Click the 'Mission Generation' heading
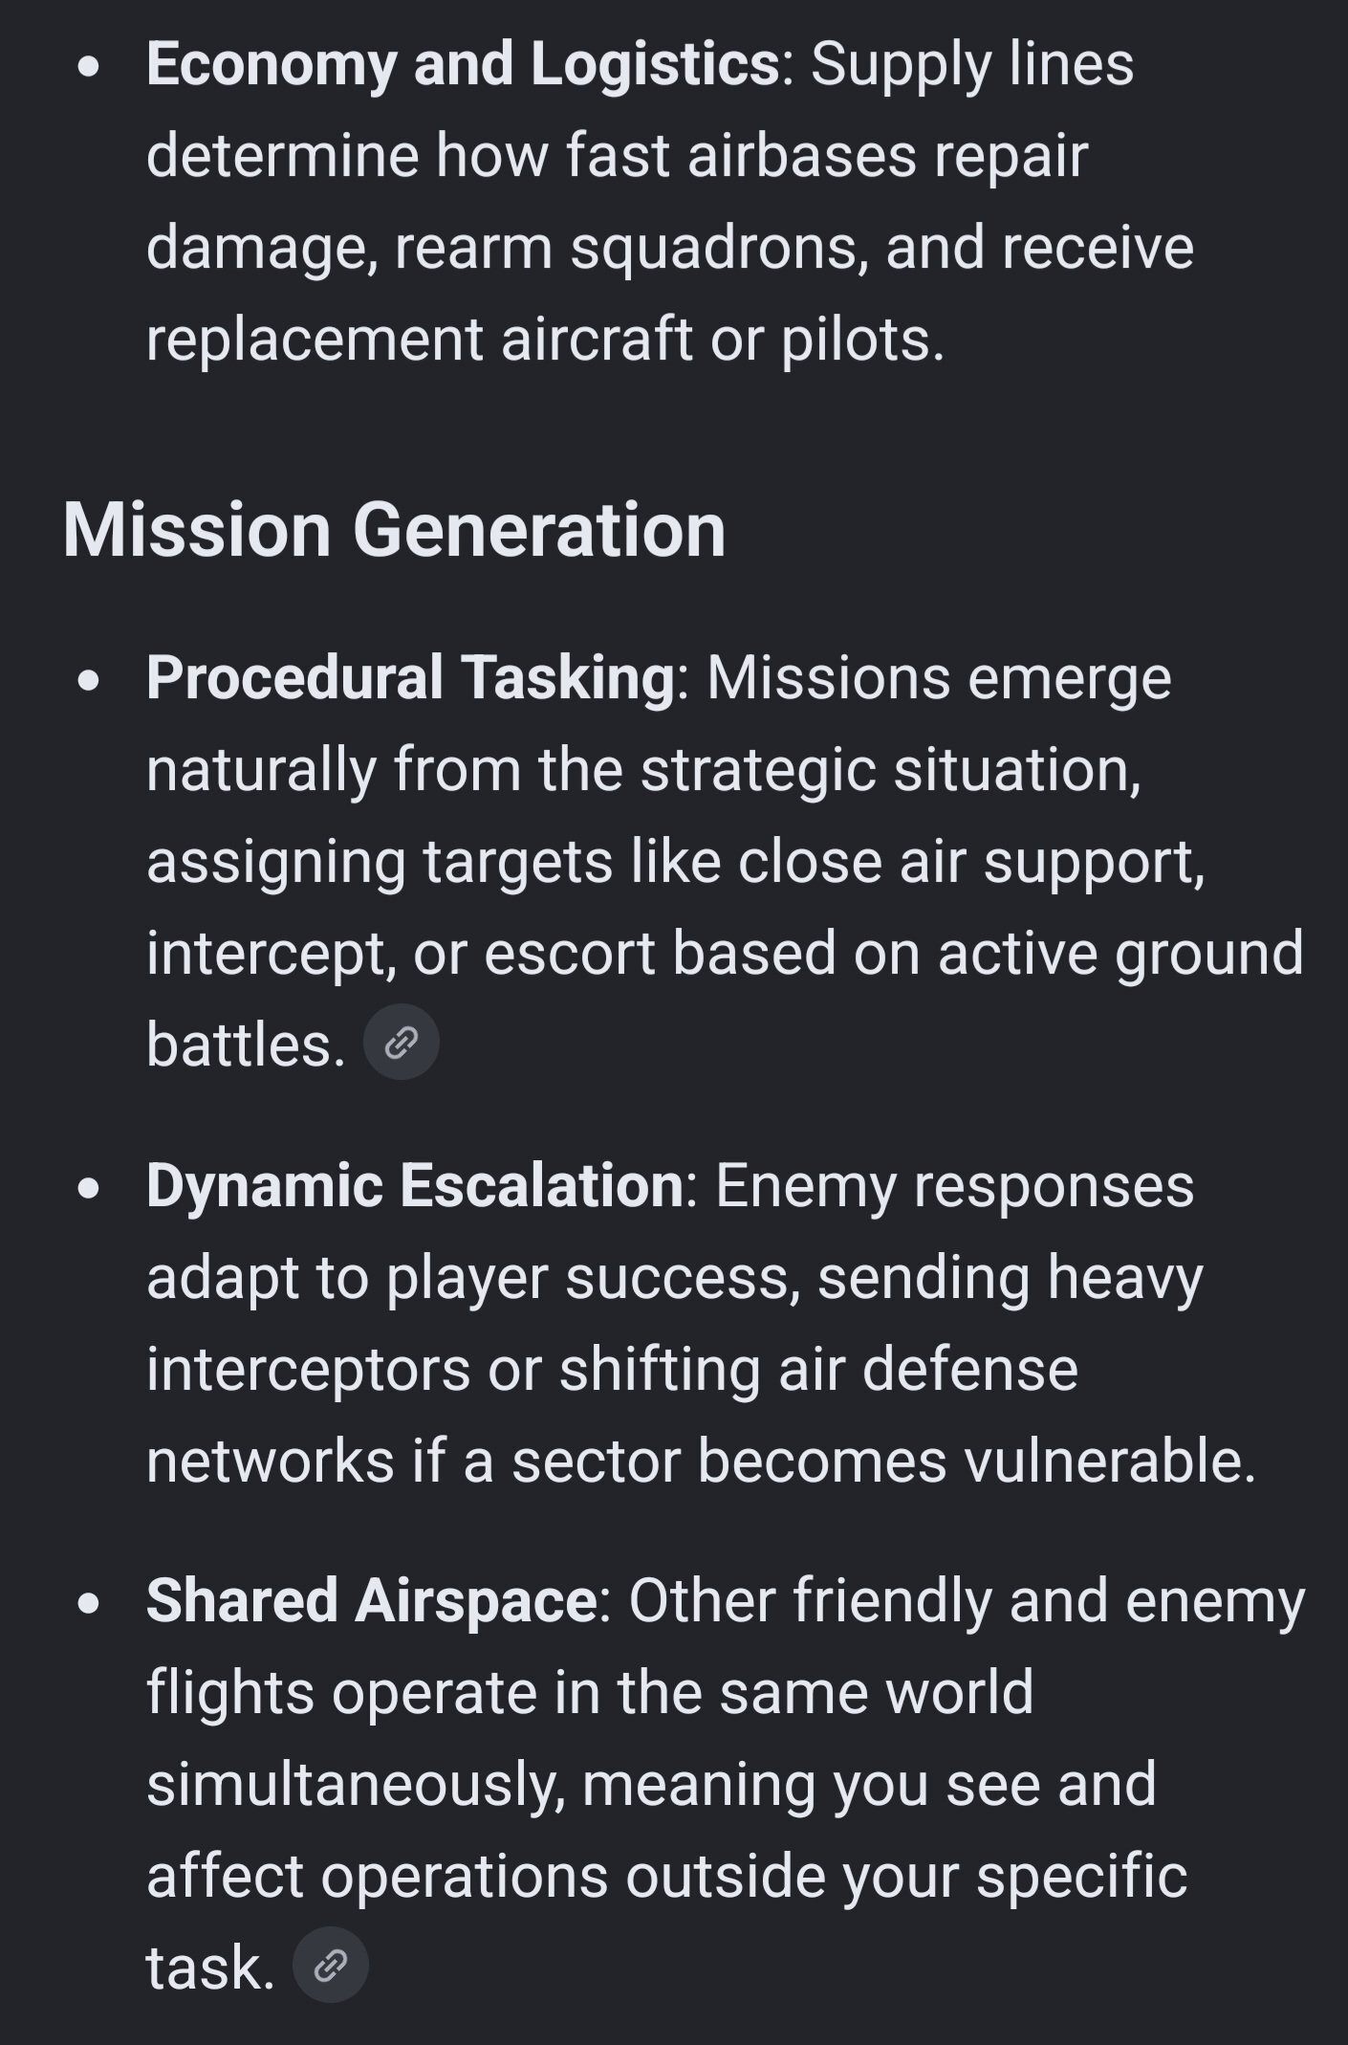The width and height of the screenshot is (1348, 2045). [x=395, y=530]
